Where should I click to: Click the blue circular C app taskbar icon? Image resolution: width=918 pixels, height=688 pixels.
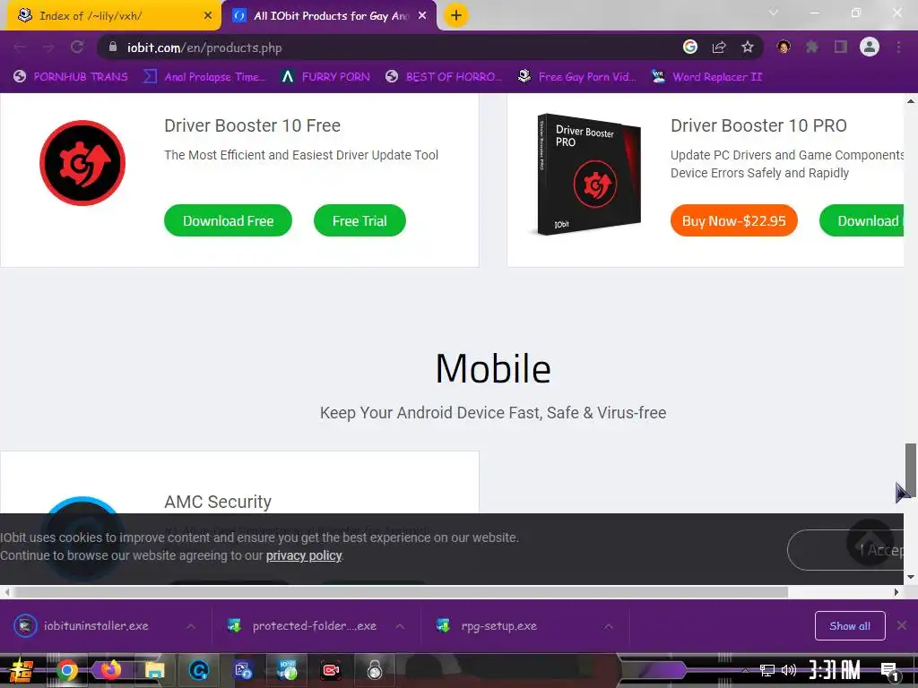[199, 670]
